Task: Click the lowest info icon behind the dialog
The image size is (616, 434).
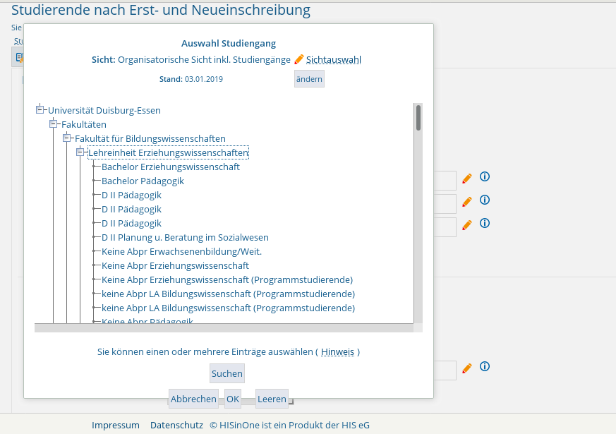Action: (485, 367)
